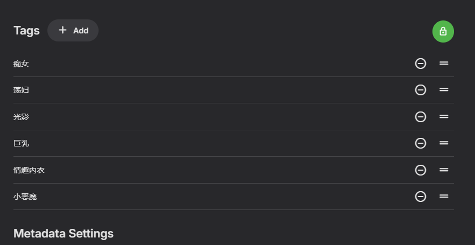Viewport: 475px width, 245px height.
Task: Remove the 光影 tag with its minus icon
Action: (x=421, y=117)
